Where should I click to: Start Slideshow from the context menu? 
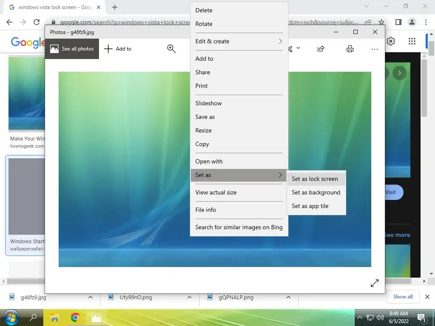click(x=239, y=104)
